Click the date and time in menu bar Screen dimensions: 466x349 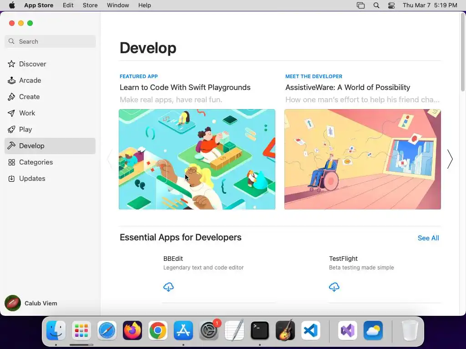click(x=430, y=5)
